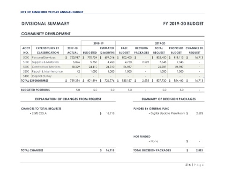This screenshot has width=225, height=174.
Task: Click the 'PROPOSED BUDGET' column header
Action: [176, 50]
